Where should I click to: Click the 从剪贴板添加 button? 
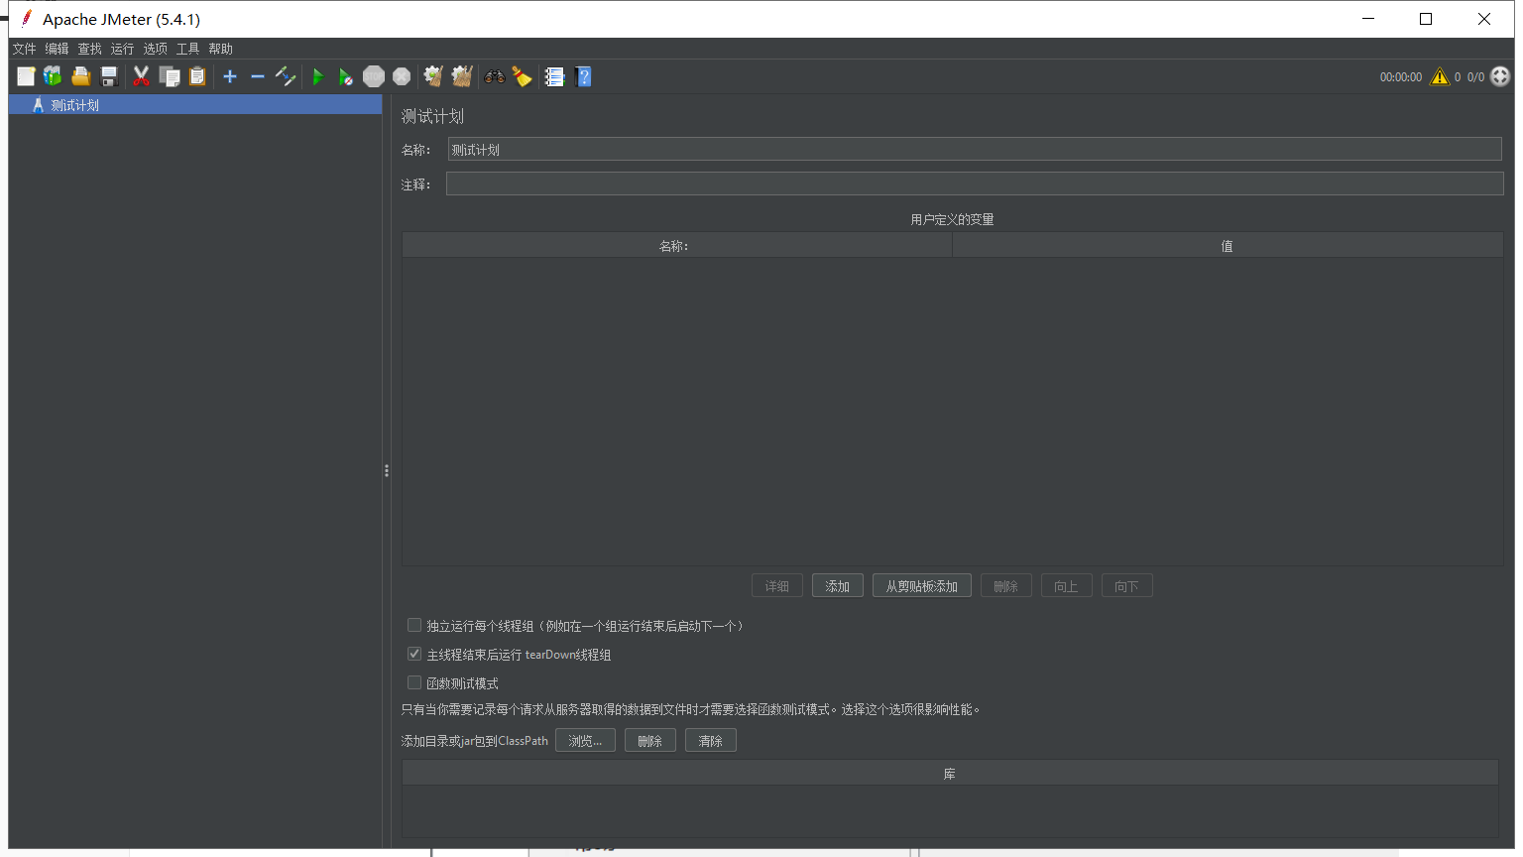click(x=922, y=586)
